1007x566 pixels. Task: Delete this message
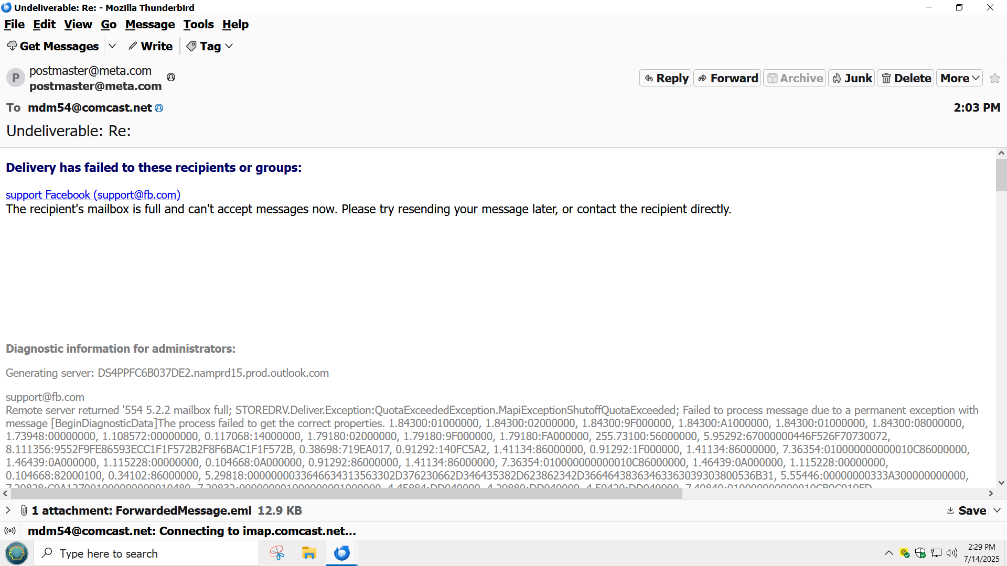[x=906, y=78]
